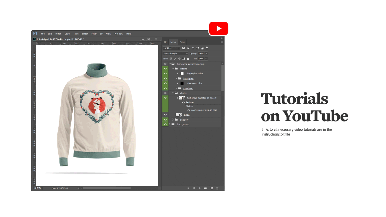Open the Pass Through blend mode dropdown

(176, 53)
